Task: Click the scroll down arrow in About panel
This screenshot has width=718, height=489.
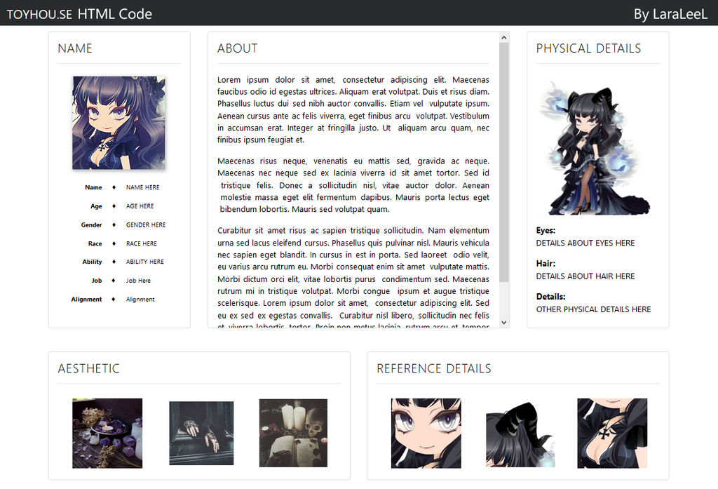Action: 503,322
